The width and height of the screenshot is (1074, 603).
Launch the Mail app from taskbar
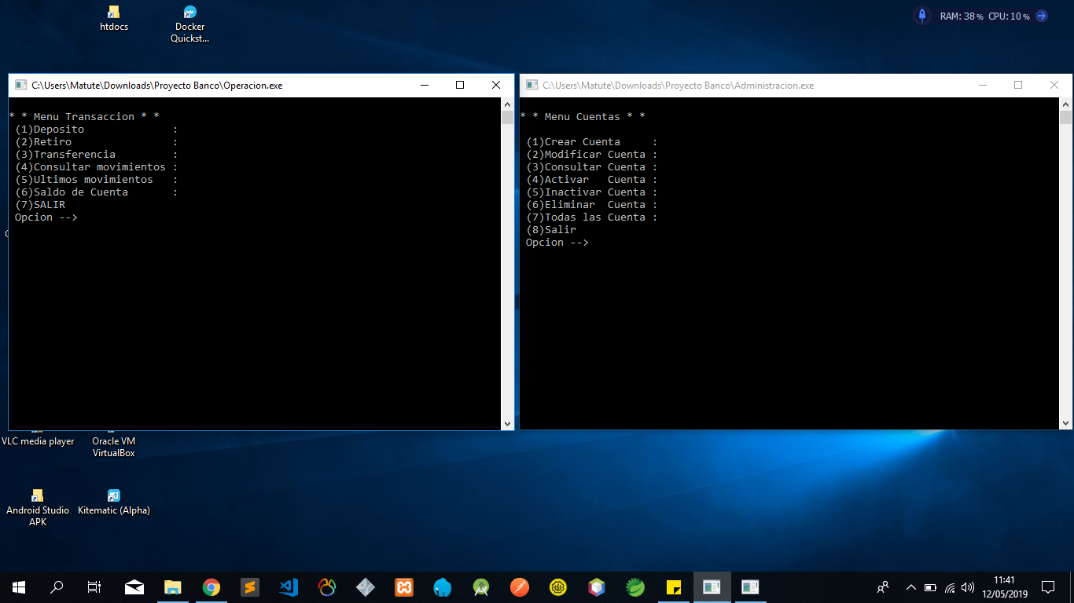[134, 587]
